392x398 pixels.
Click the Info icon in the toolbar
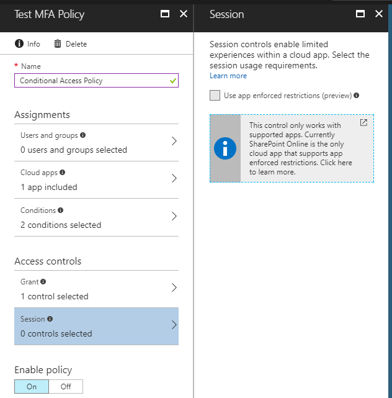click(19, 43)
